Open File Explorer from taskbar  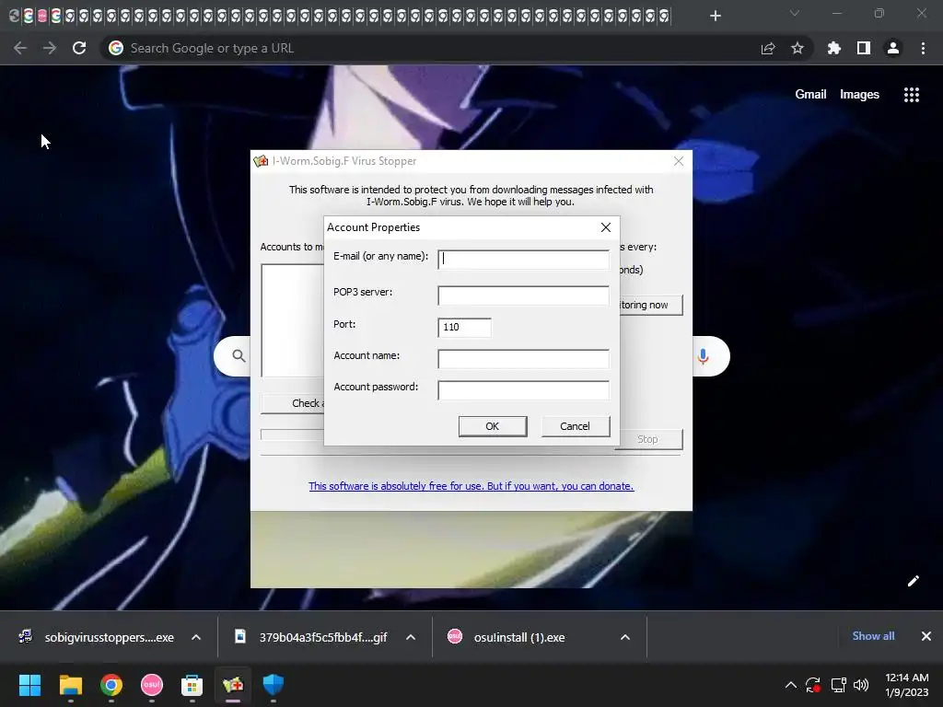(70, 685)
